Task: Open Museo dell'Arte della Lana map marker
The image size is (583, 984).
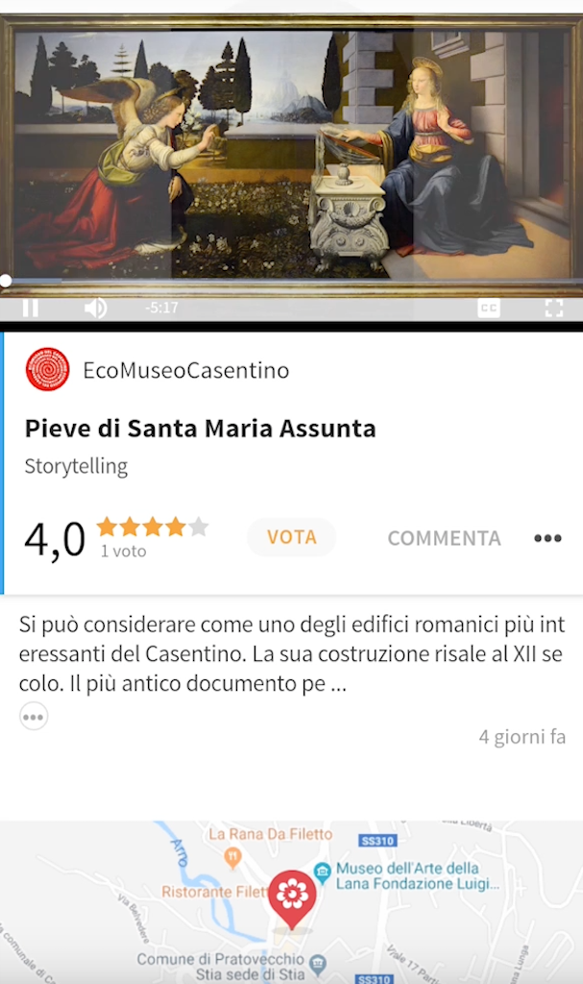Action: pos(323,871)
